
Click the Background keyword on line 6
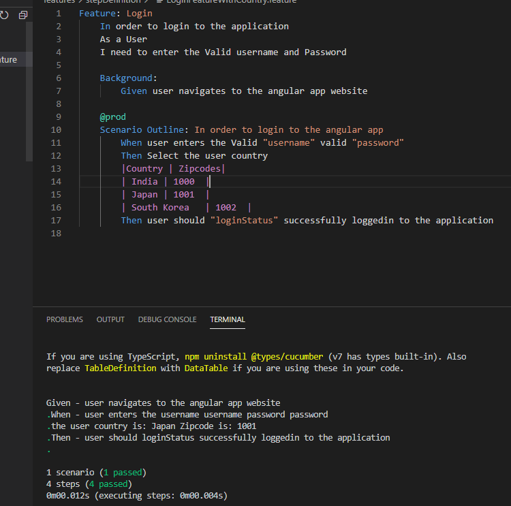click(128, 78)
